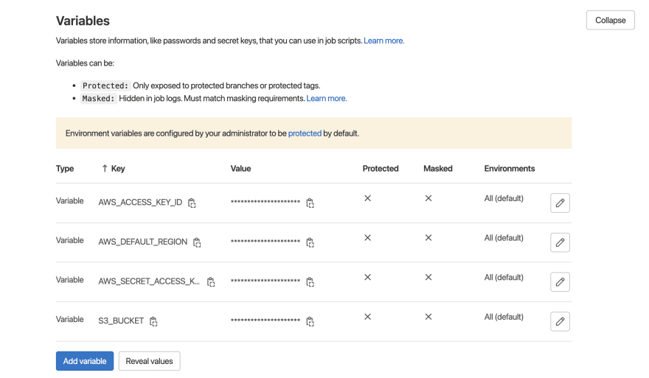Viewport: 649px width, 378px height.
Task: Click masked value of S3_BUCKET
Action: pos(265,320)
